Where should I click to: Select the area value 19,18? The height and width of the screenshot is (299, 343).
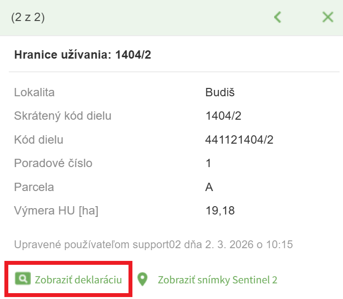coord(220,211)
